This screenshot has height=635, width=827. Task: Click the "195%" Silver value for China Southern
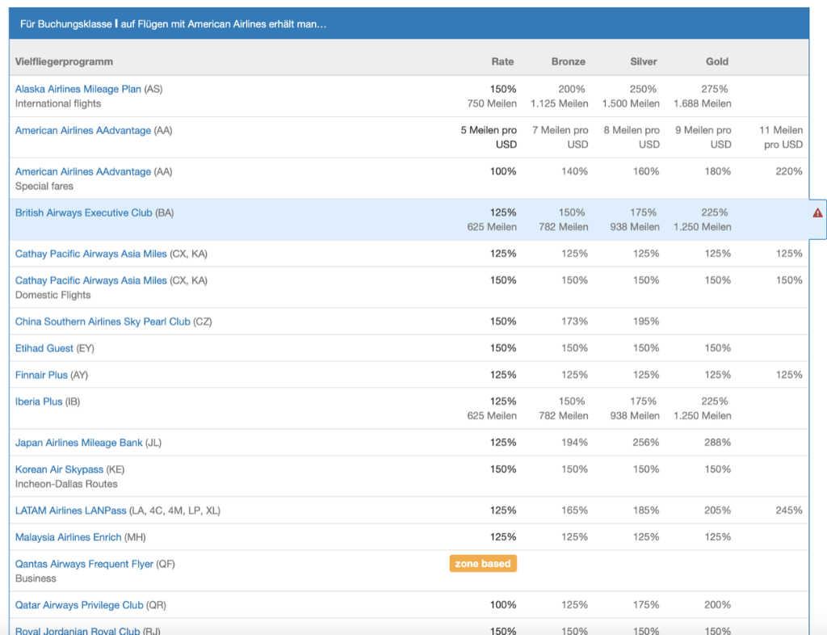click(646, 322)
